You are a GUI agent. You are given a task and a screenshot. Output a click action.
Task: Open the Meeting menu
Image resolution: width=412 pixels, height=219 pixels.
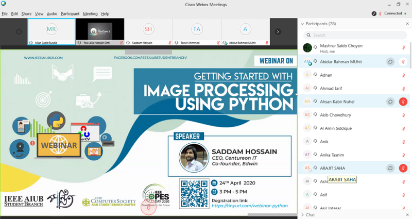click(x=90, y=13)
